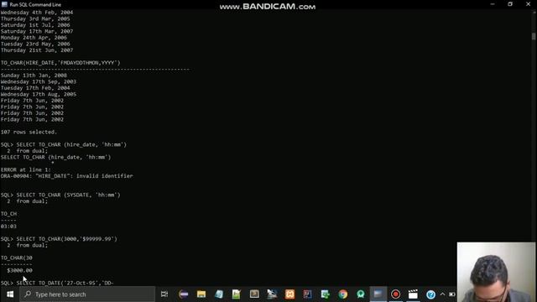
Task: Click the TO_CHAR(HIRE_DATE,'FMDAYDDTHMON,YYYY') column header
Action: pyautogui.click(x=60, y=63)
